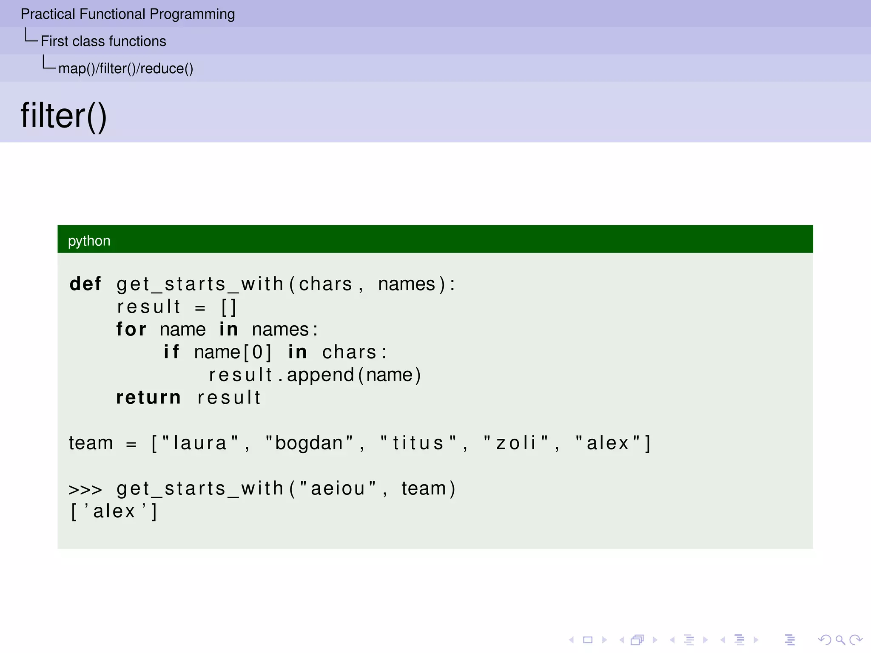Viewport: 871px width, 653px height.
Task: Click '"zoli"' in team list
Action: [x=516, y=443]
